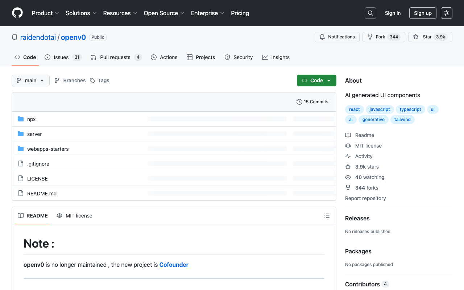
Task: Open the Readme link in About sidebar
Action: point(360,135)
